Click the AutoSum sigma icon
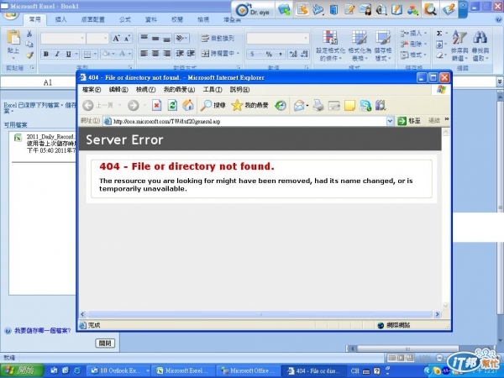Screen dimensions: 504x378 point(439,33)
